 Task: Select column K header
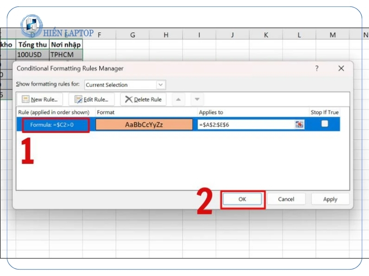point(266,35)
